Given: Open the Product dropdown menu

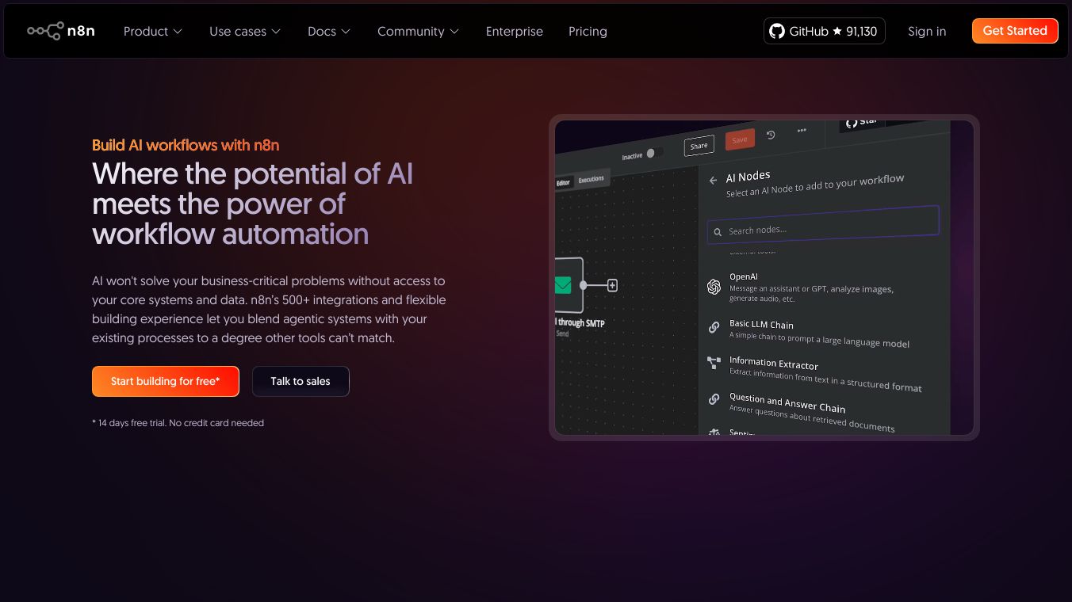Looking at the screenshot, I should 153,31.
